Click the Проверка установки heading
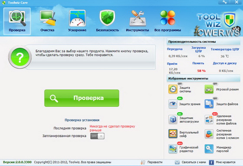 tap(82, 120)
